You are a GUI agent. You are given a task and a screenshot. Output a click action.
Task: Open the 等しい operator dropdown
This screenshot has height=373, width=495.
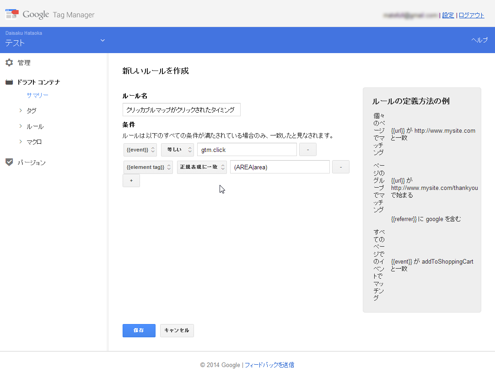click(178, 150)
